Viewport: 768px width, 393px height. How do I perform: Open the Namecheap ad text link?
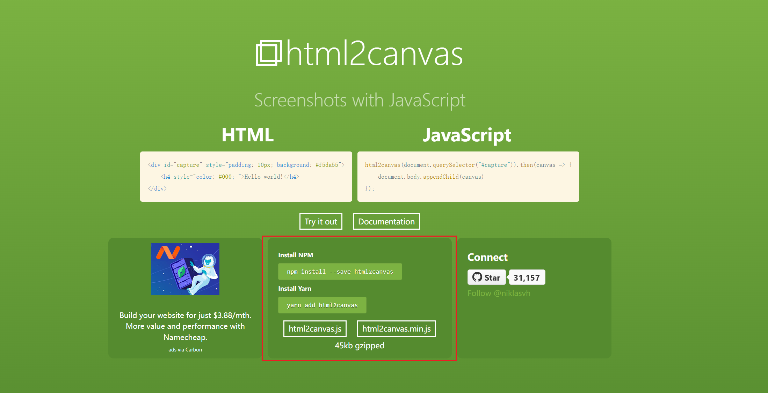185,326
